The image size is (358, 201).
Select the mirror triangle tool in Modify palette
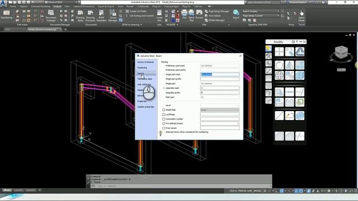tap(290, 65)
